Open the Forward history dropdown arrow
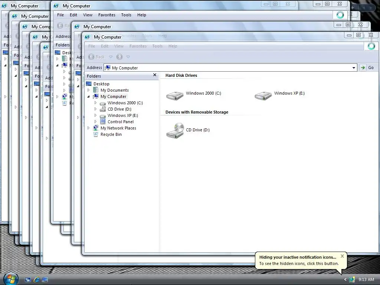This screenshot has width=380, height=285. pos(128,57)
